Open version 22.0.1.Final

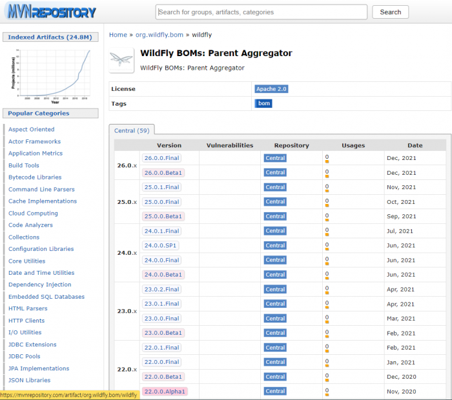161,348
